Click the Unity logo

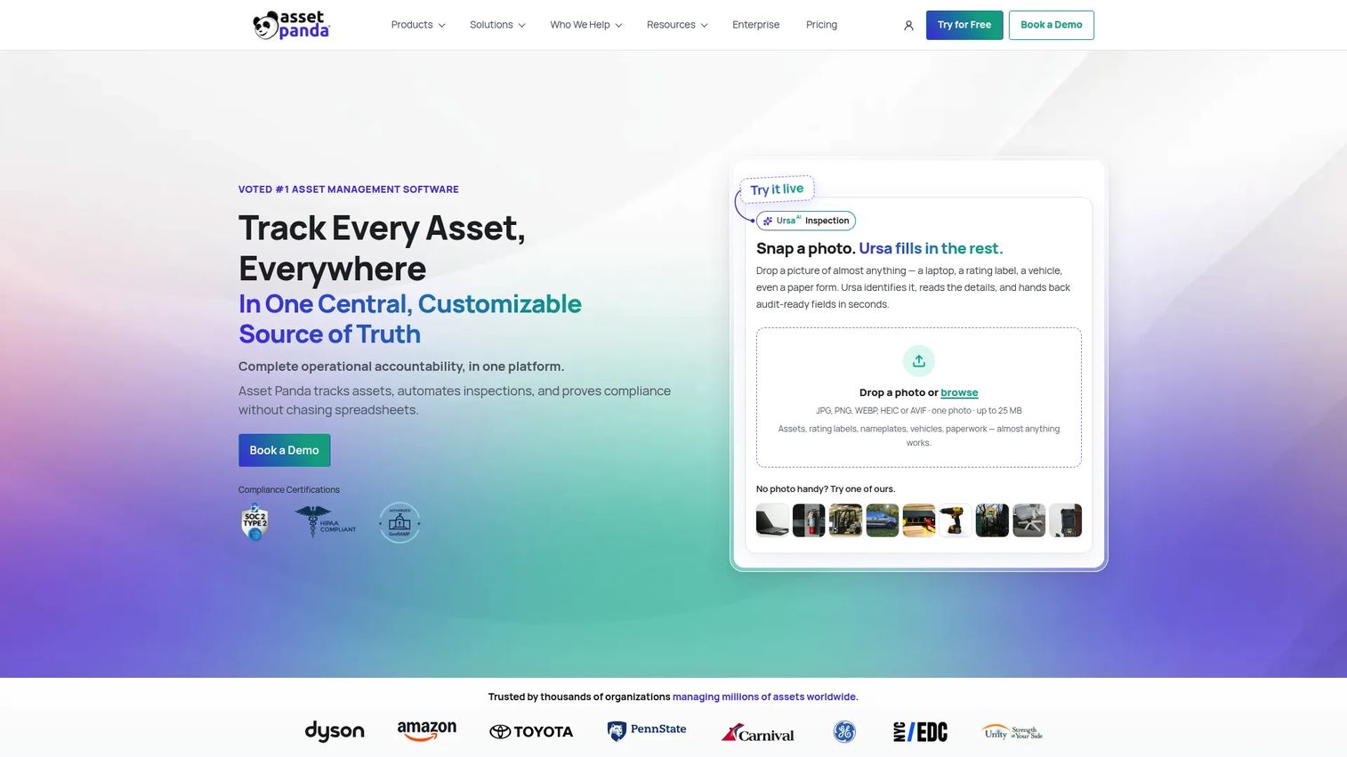1012,732
